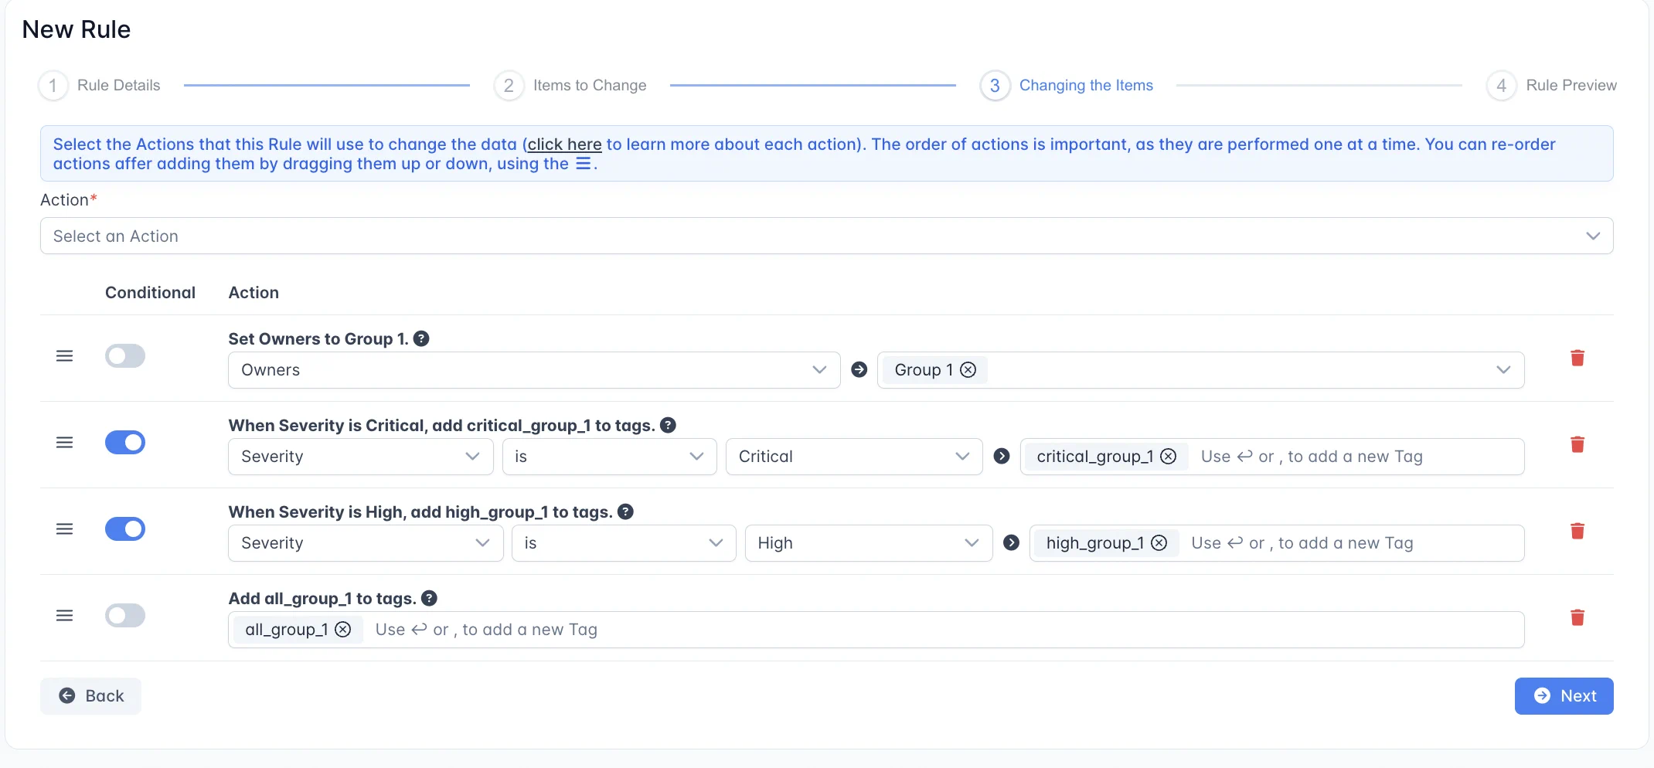The width and height of the screenshot is (1654, 768).
Task: Remove the critical_group_1 tag chip
Action: pos(1169,457)
